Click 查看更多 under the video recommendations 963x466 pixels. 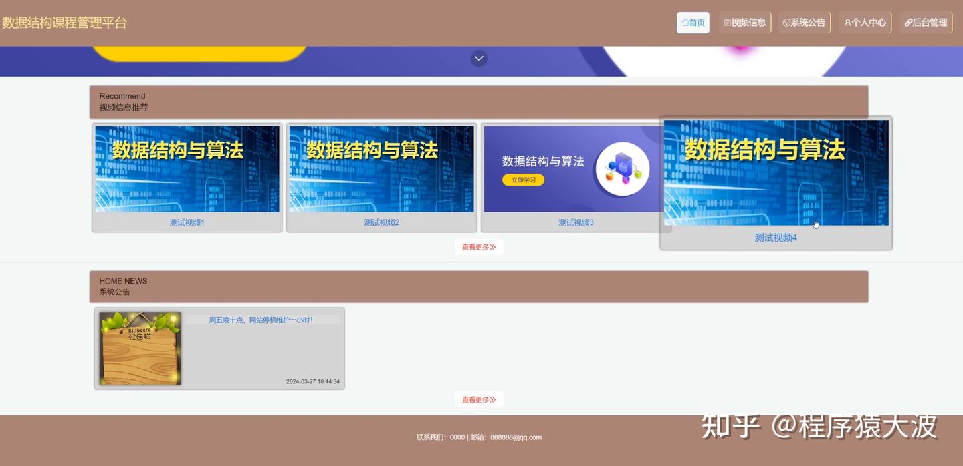[x=478, y=246]
